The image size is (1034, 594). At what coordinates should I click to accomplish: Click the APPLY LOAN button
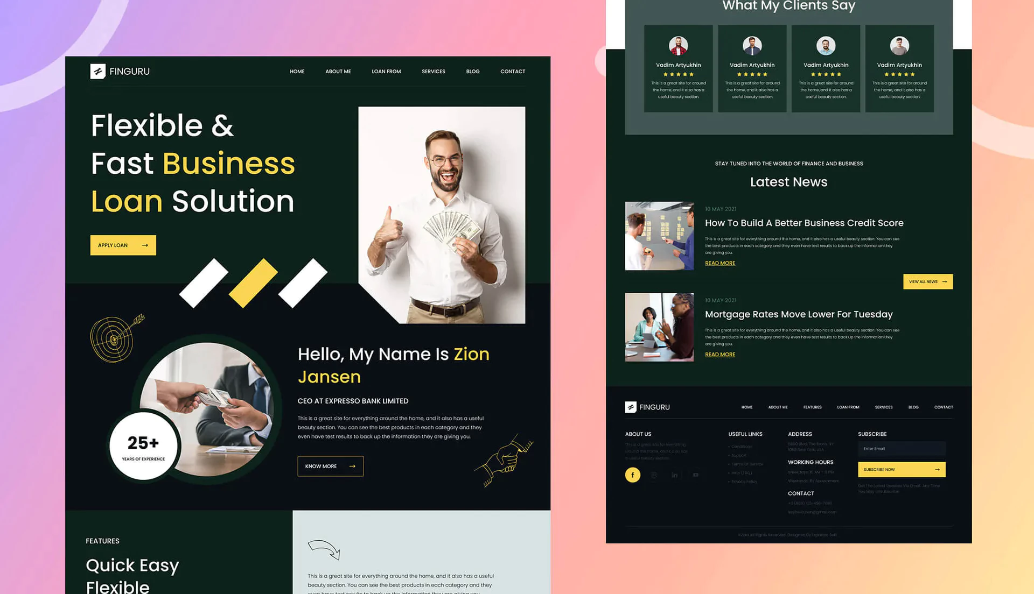pos(123,245)
